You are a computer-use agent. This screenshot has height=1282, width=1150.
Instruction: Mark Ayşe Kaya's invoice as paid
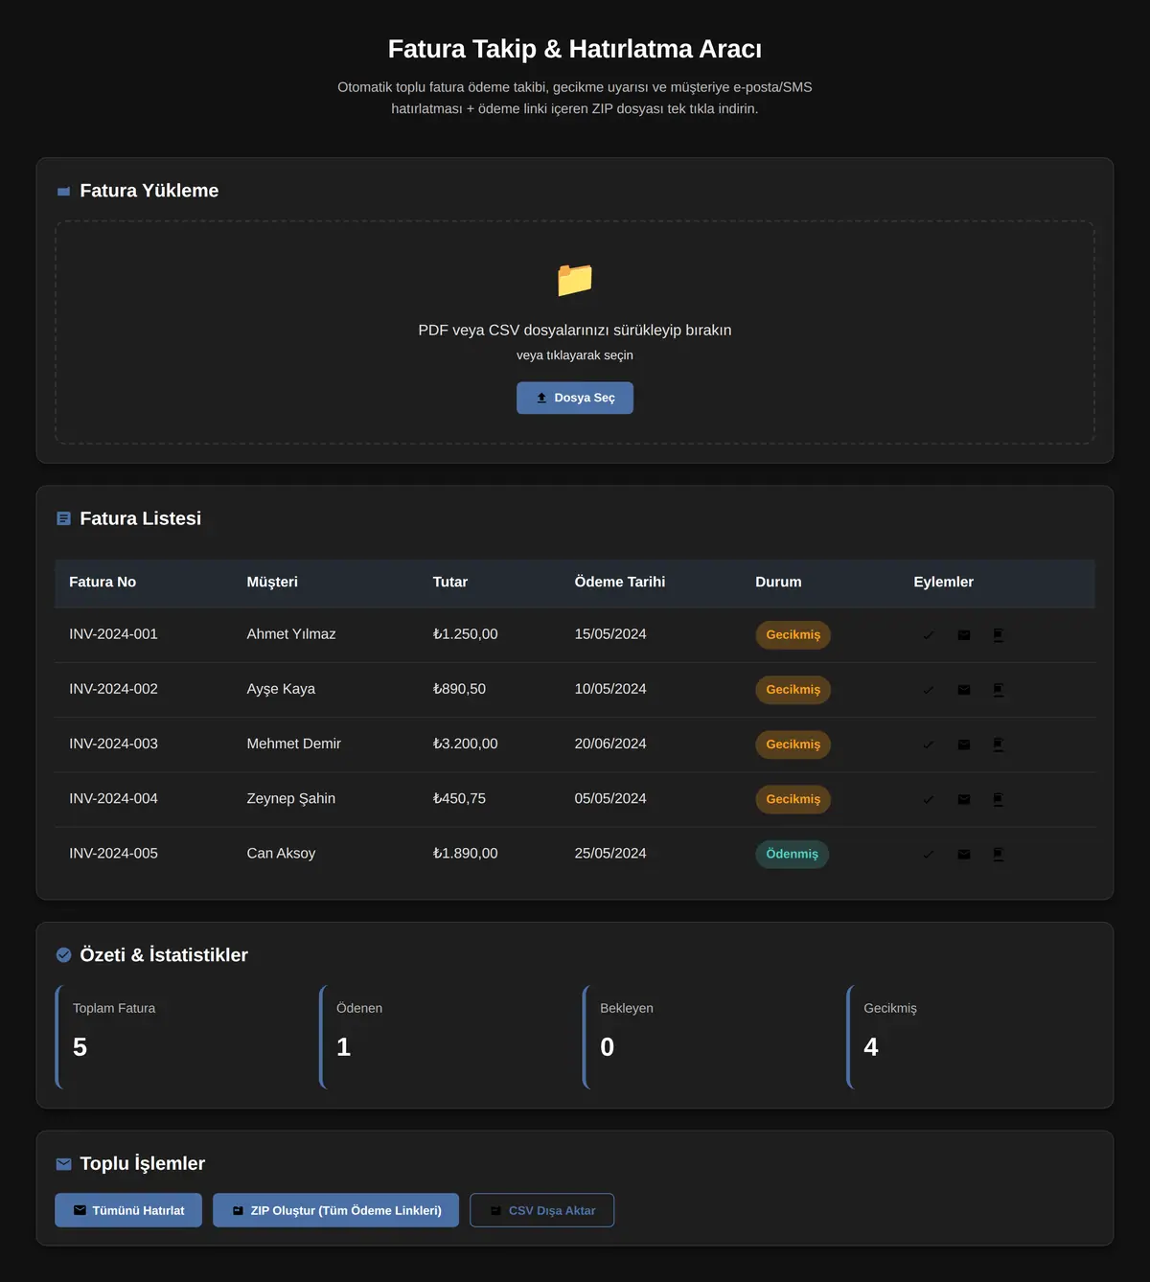coord(929,690)
